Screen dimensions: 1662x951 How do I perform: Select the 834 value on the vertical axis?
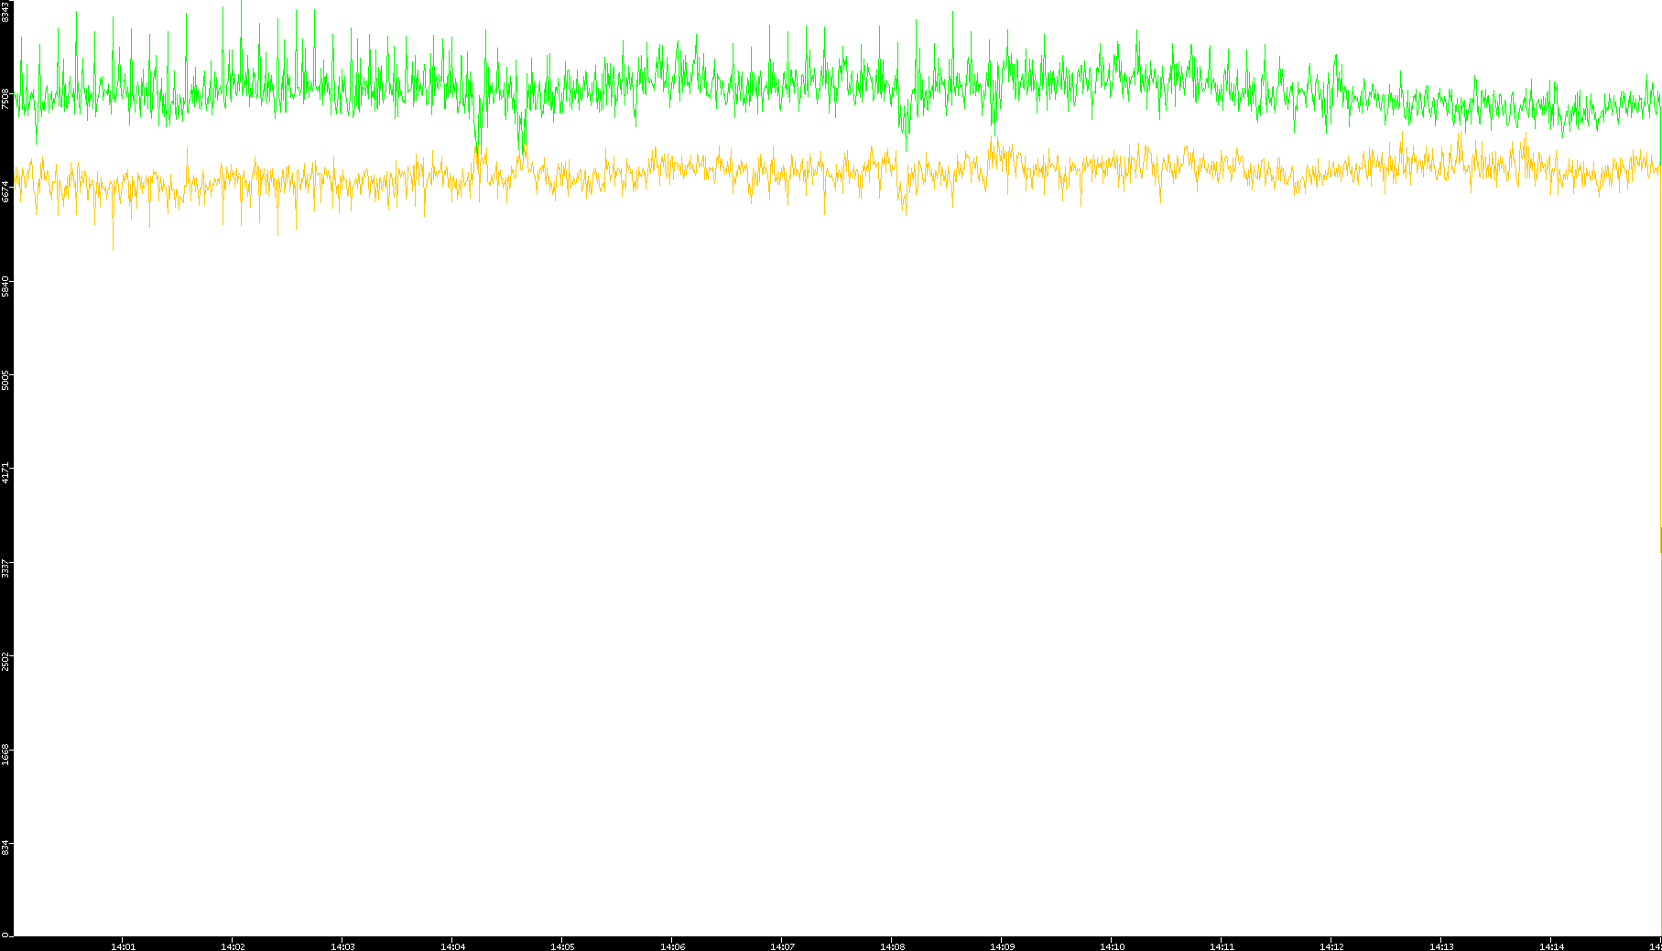[x=5, y=848]
